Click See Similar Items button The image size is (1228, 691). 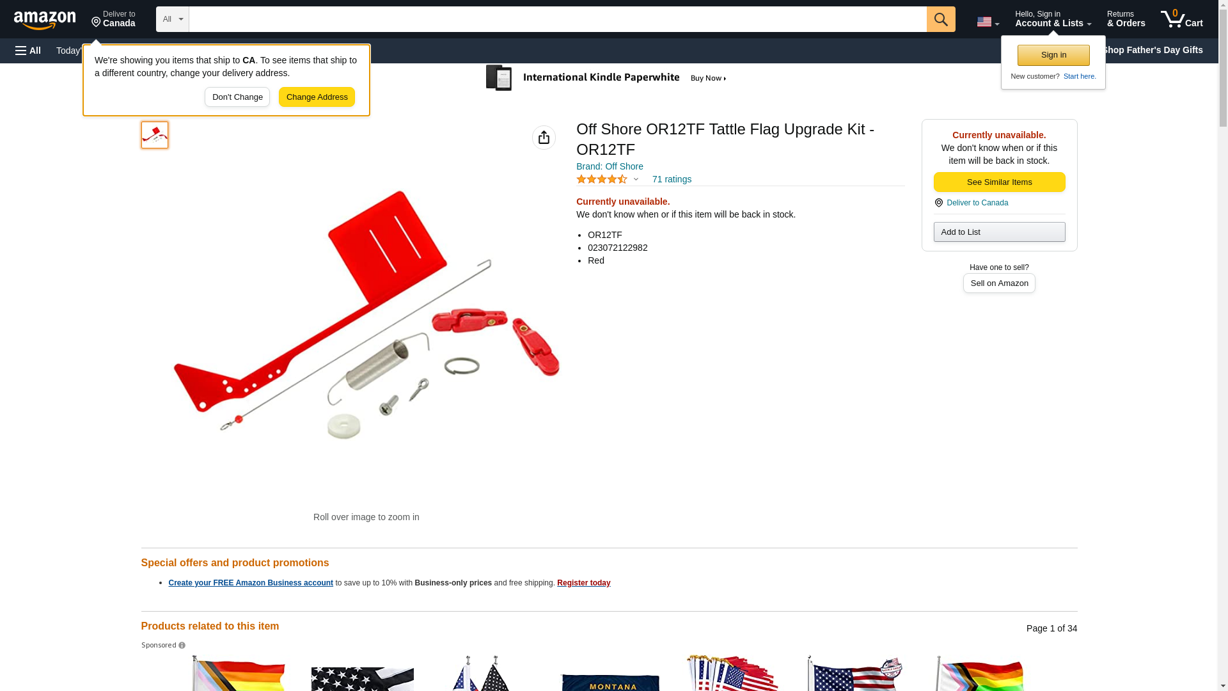coord(999,182)
